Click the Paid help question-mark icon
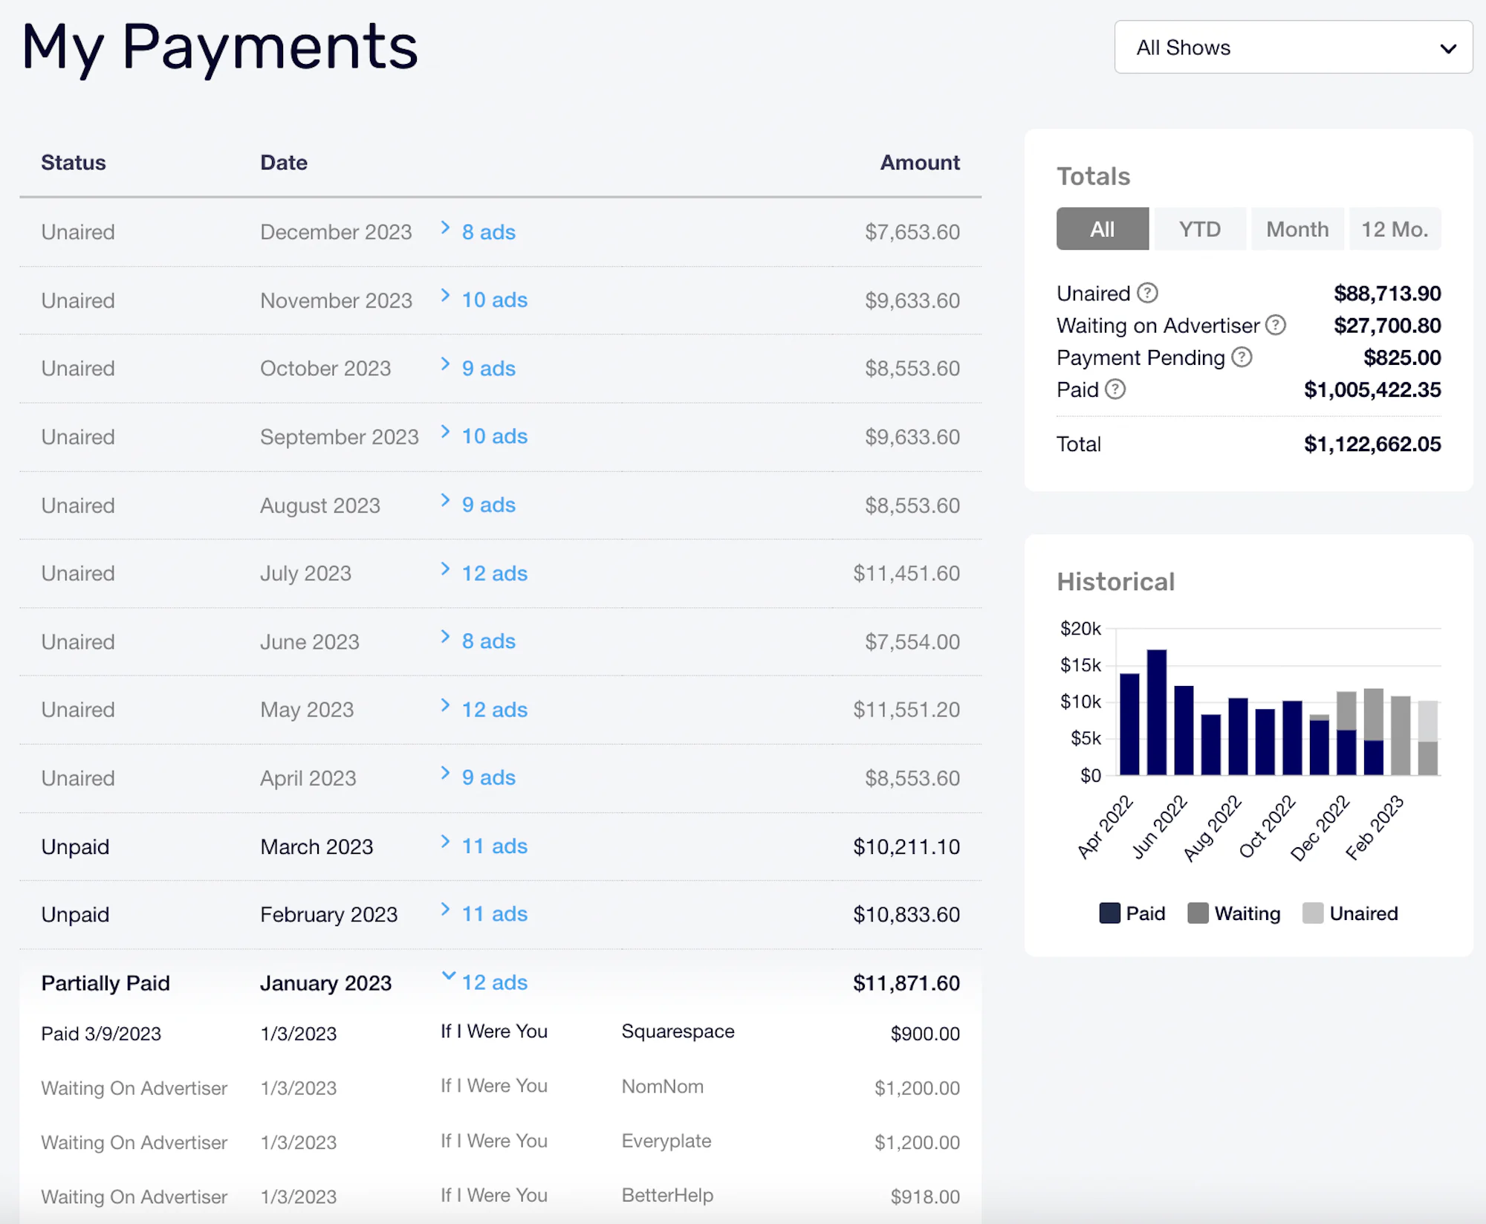This screenshot has width=1486, height=1224. click(1115, 389)
